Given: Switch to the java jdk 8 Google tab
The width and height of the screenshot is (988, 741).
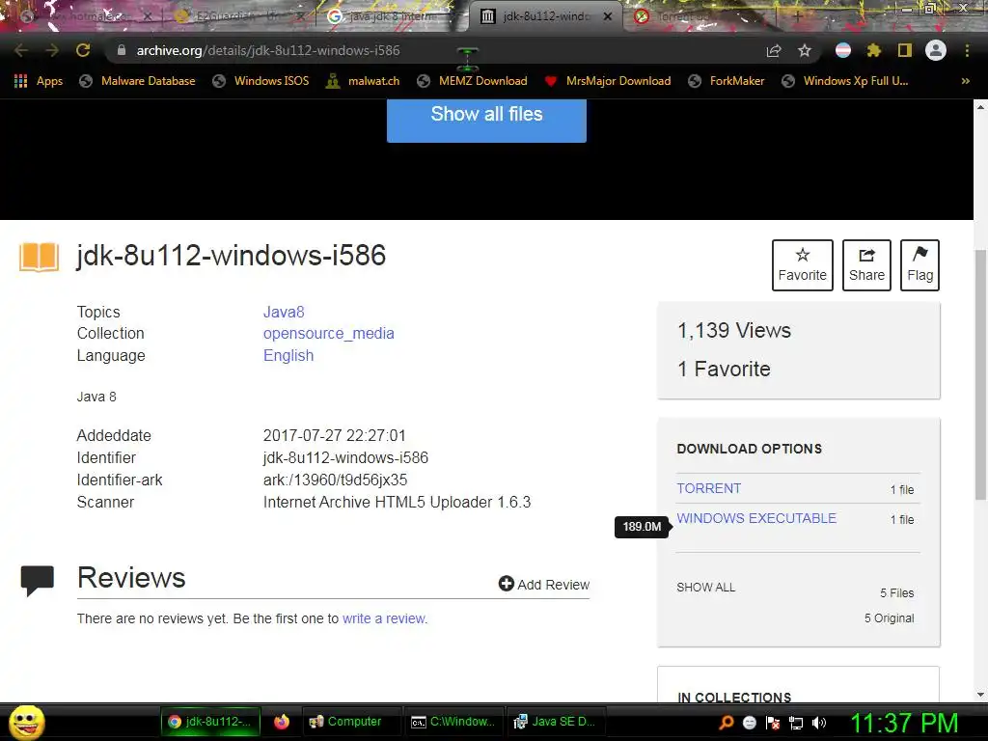Looking at the screenshot, I should click(x=391, y=16).
